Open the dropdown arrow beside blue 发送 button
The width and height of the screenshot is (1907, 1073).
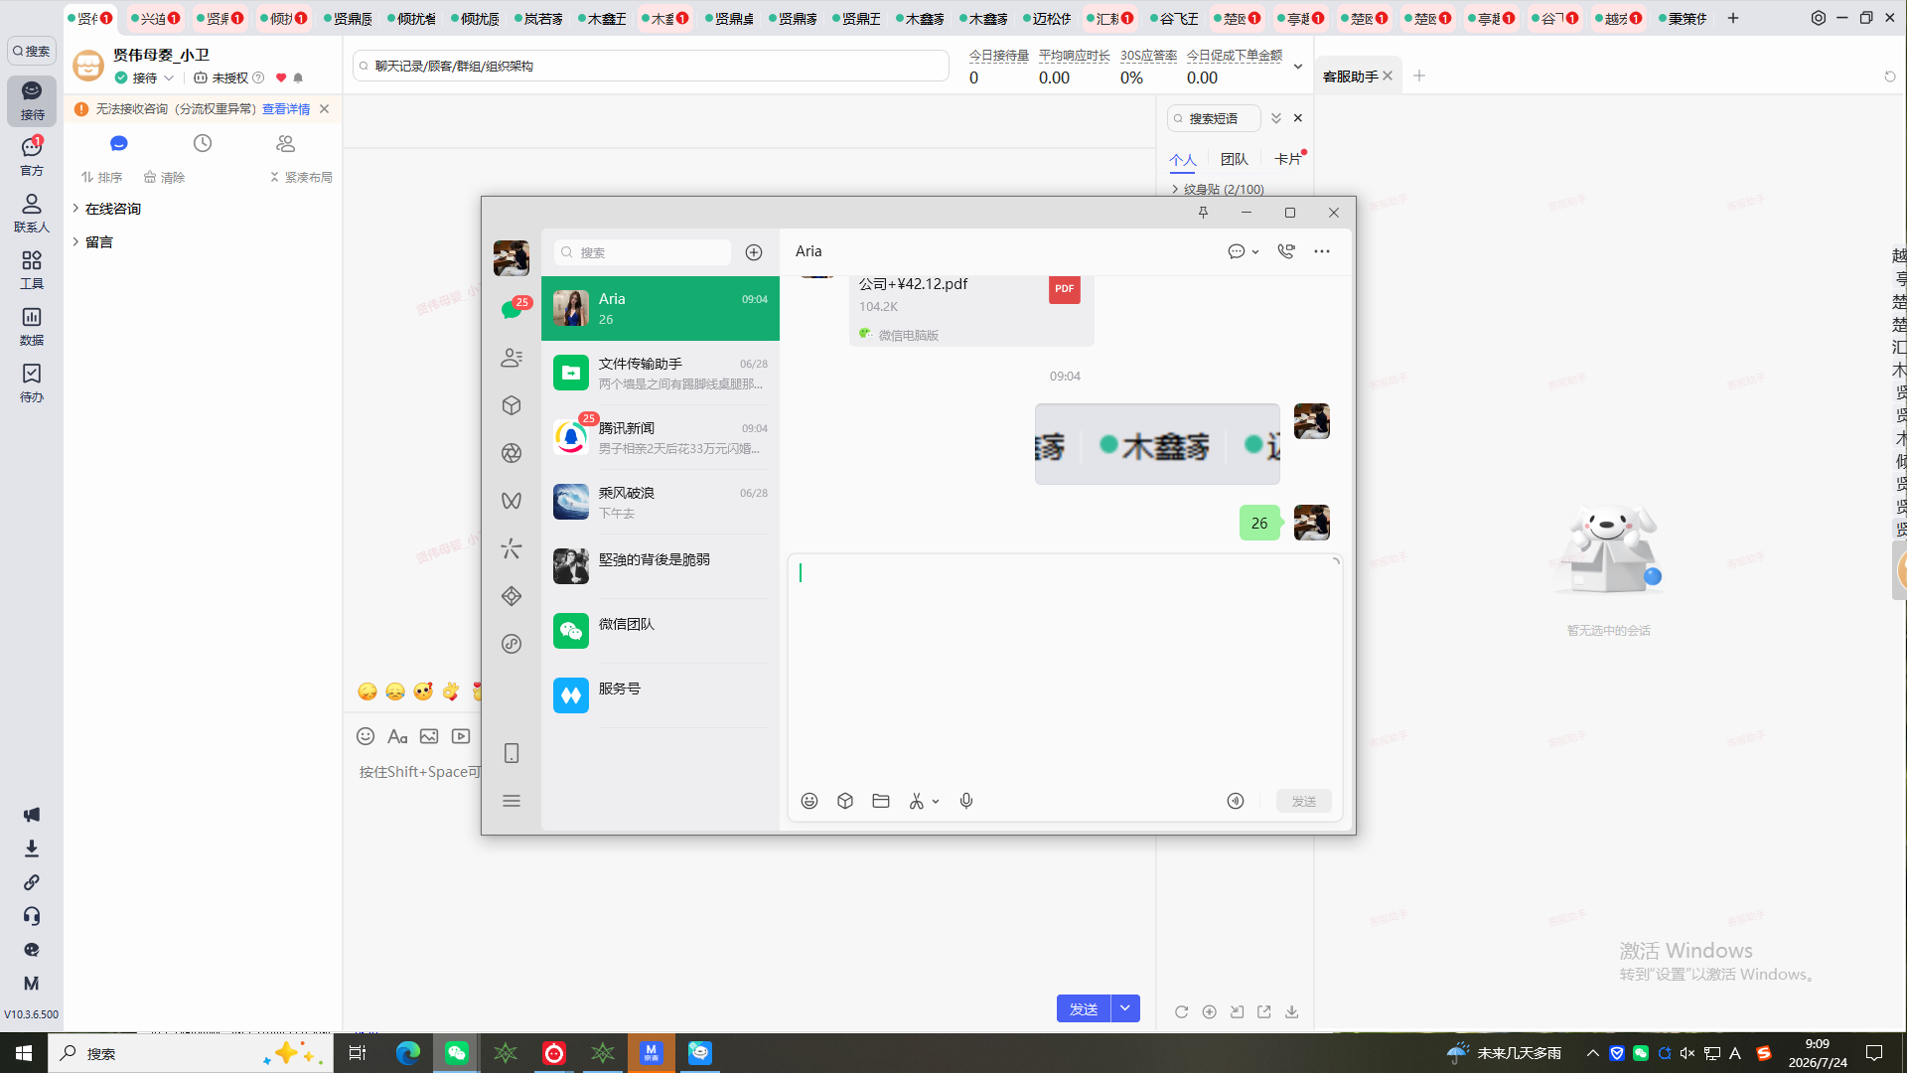point(1125,1008)
